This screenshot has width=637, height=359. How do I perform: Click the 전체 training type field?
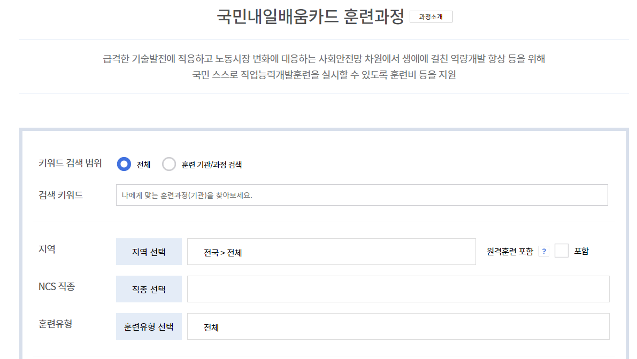pos(398,325)
